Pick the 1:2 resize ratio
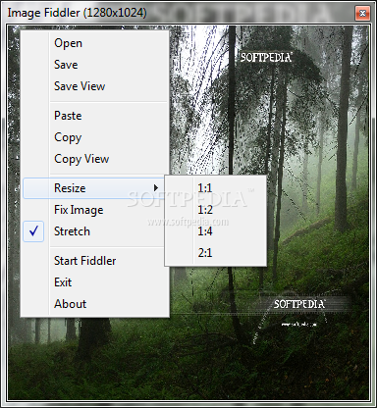 (x=216, y=210)
